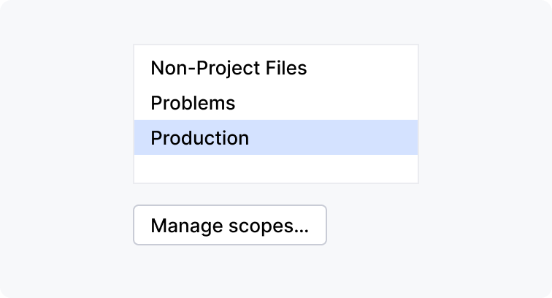Image resolution: width=552 pixels, height=298 pixels.
Task: Highlight the Problems item
Action: click(193, 103)
